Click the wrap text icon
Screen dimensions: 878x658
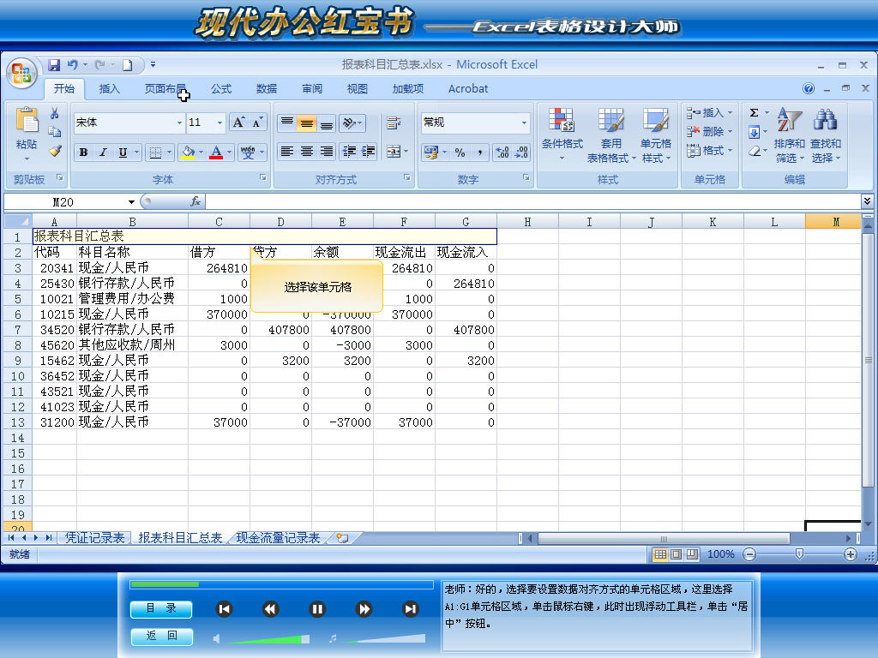[x=393, y=123]
